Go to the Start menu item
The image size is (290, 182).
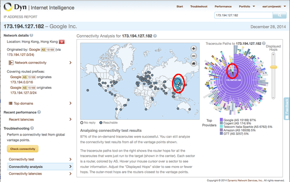coord(180,6)
